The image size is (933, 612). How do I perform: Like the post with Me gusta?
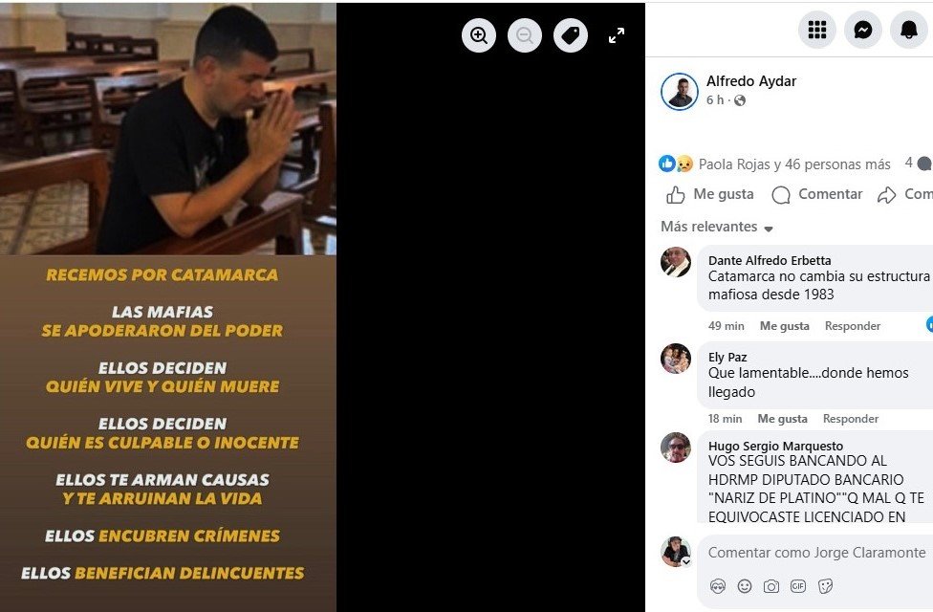point(710,194)
